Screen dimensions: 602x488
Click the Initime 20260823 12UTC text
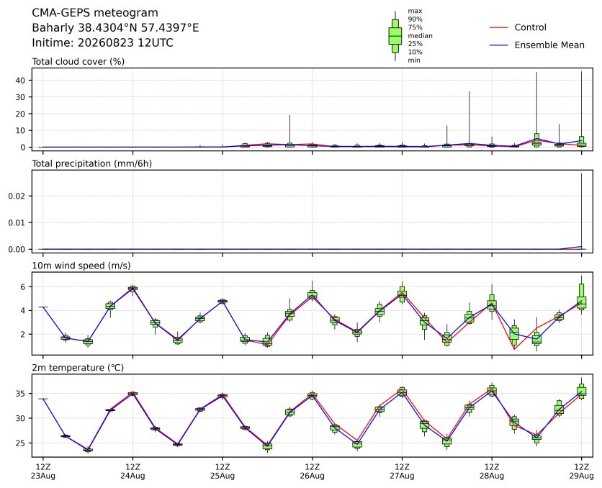click(x=102, y=42)
